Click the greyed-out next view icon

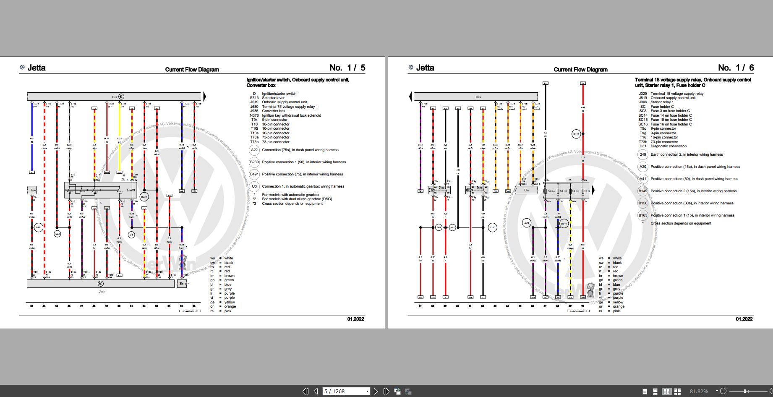(x=408, y=391)
